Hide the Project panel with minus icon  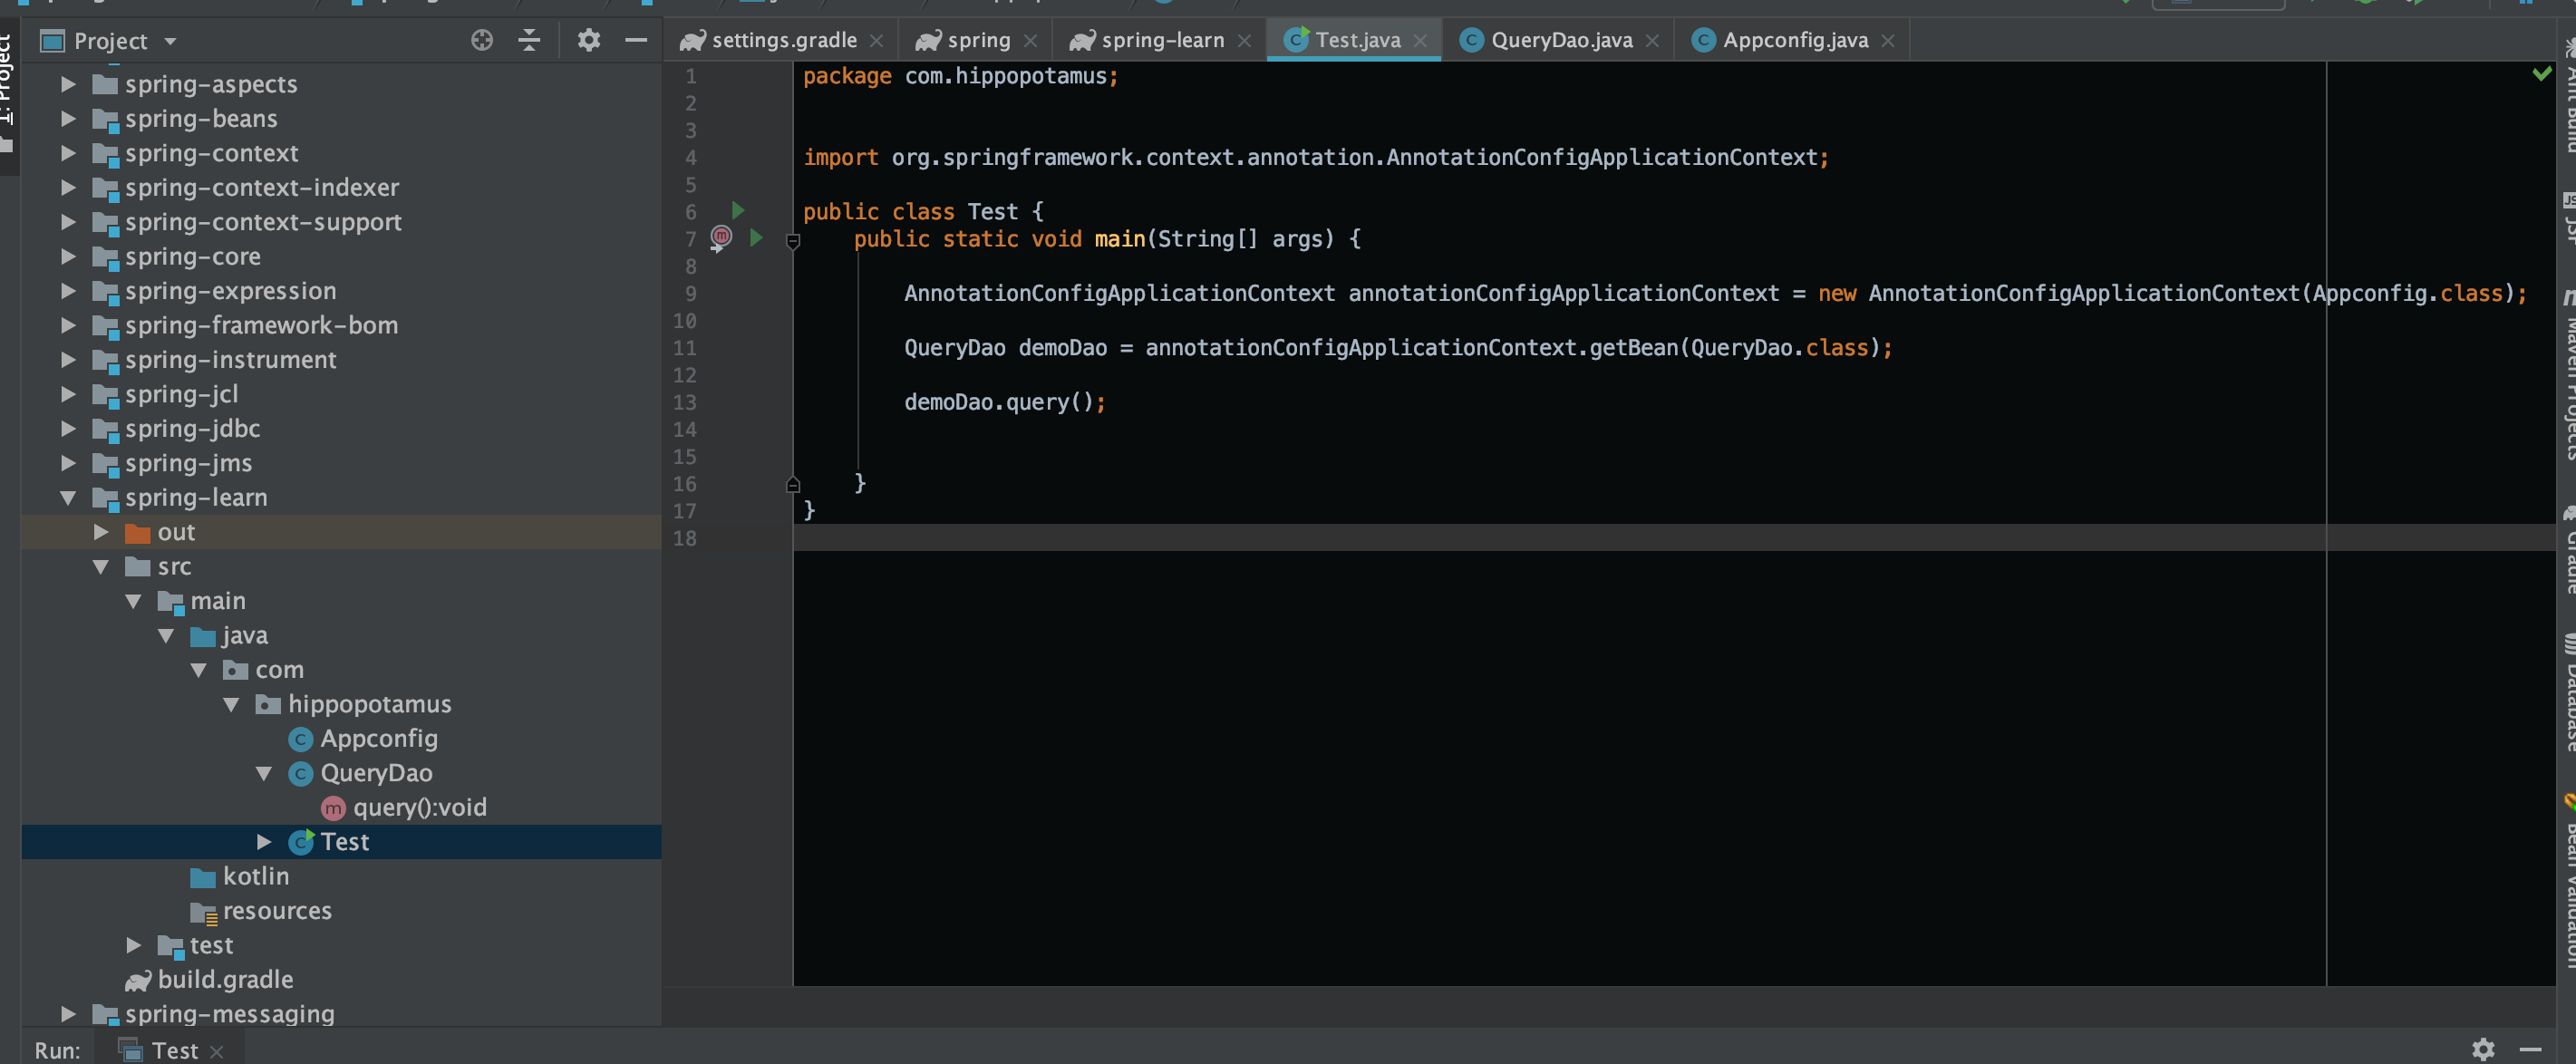coord(636,40)
